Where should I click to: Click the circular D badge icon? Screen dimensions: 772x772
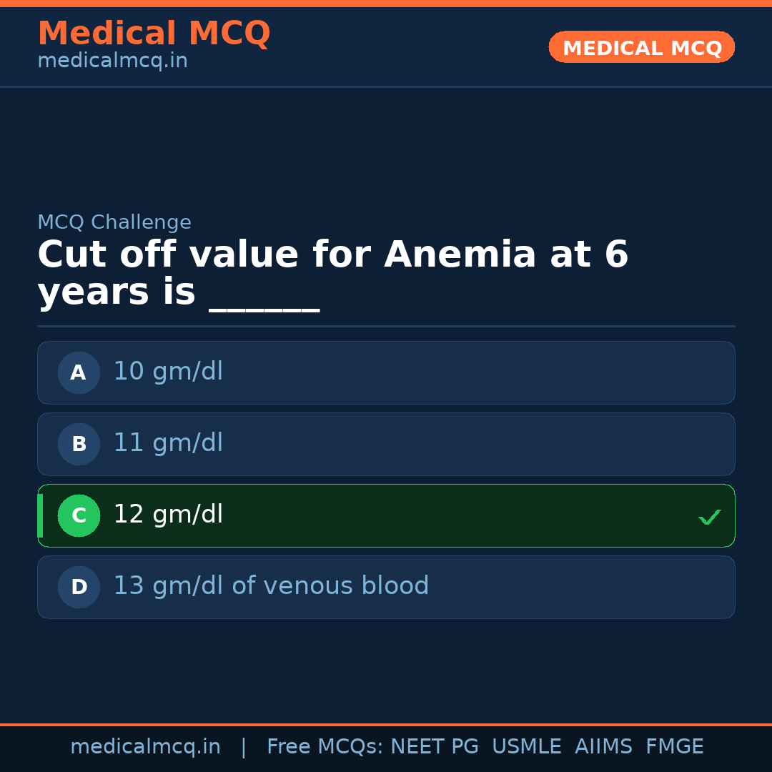click(79, 587)
